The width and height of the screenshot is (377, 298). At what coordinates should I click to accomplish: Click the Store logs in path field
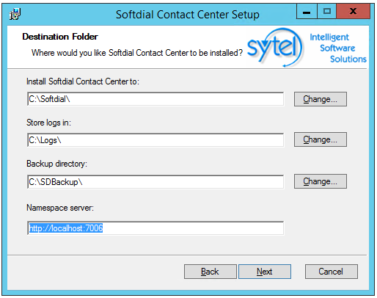point(155,140)
